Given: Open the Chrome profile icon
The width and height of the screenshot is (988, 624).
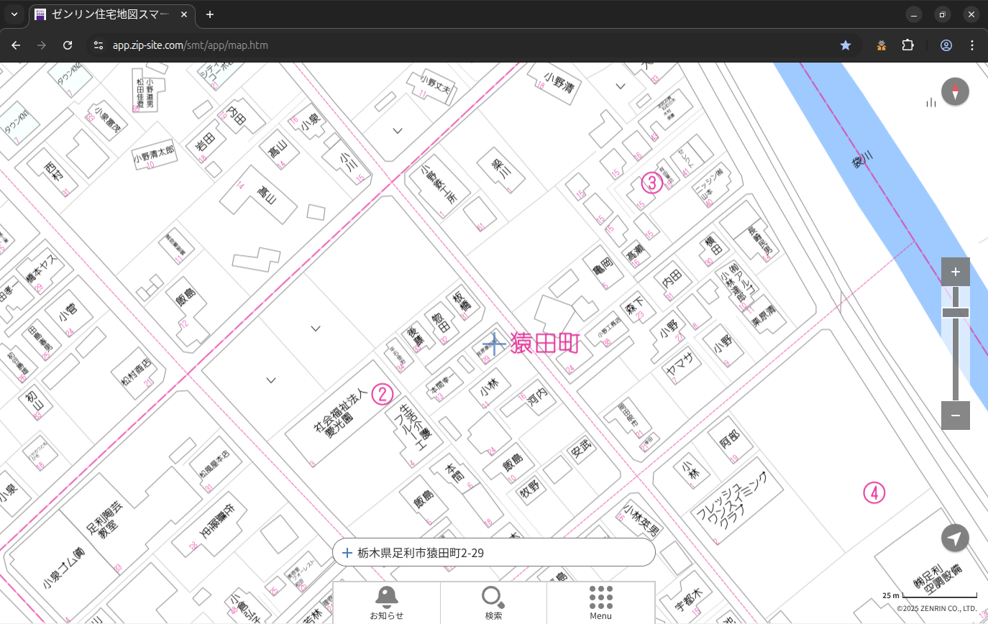Looking at the screenshot, I should [x=946, y=45].
